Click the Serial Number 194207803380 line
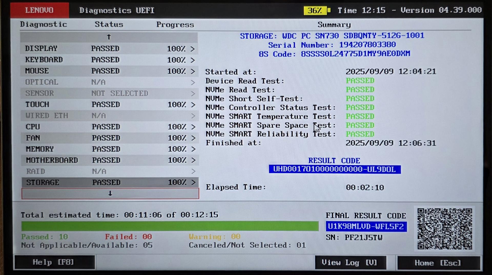Screen dimensions: 492x275 click(x=332, y=45)
